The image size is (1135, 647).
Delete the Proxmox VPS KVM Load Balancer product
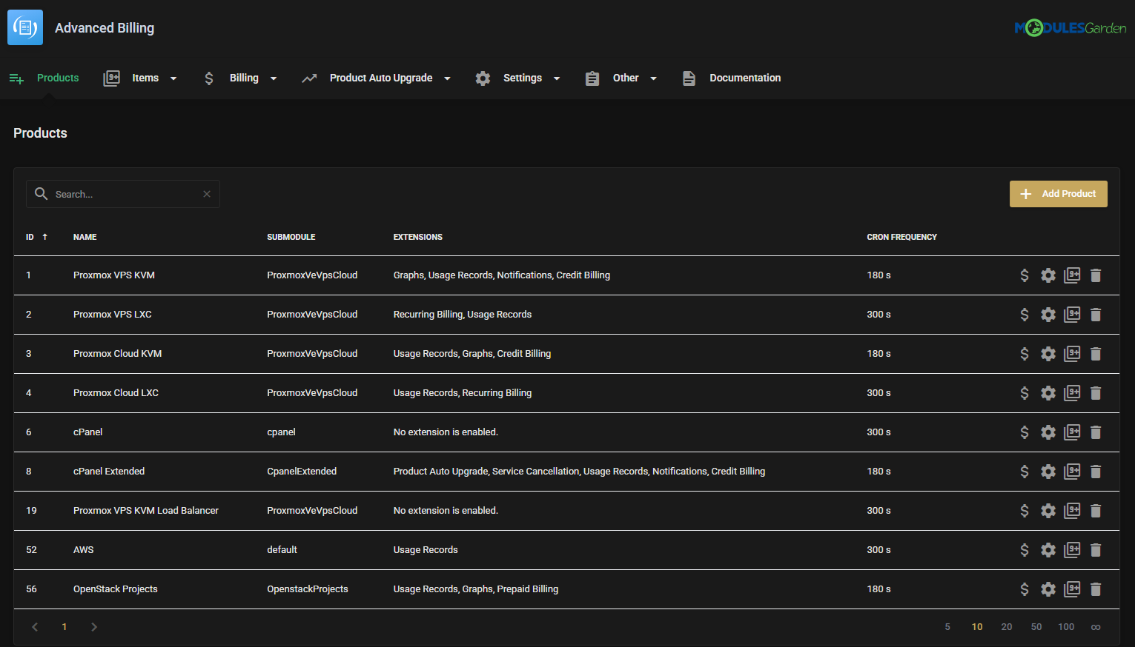[1096, 511]
